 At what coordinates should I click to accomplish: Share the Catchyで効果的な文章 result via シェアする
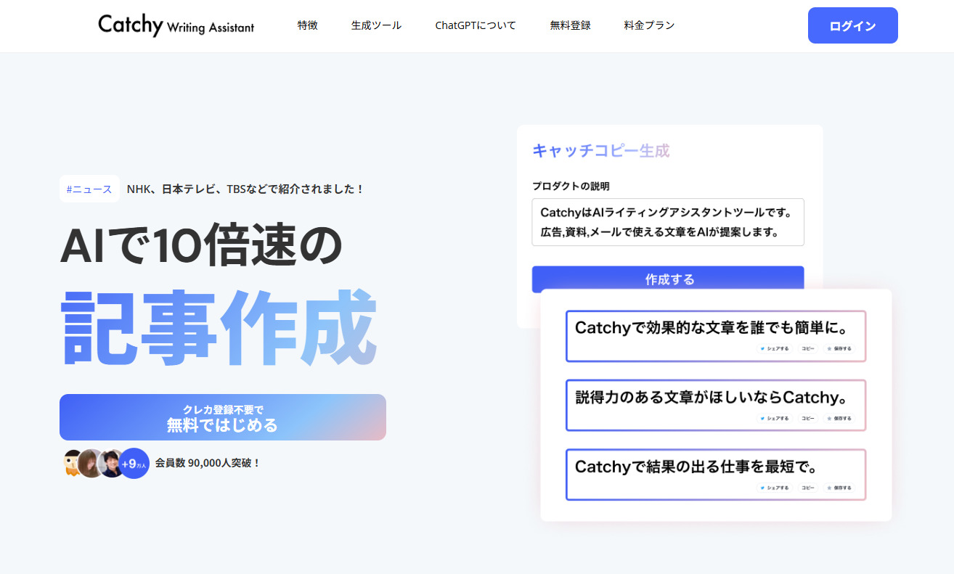(775, 348)
